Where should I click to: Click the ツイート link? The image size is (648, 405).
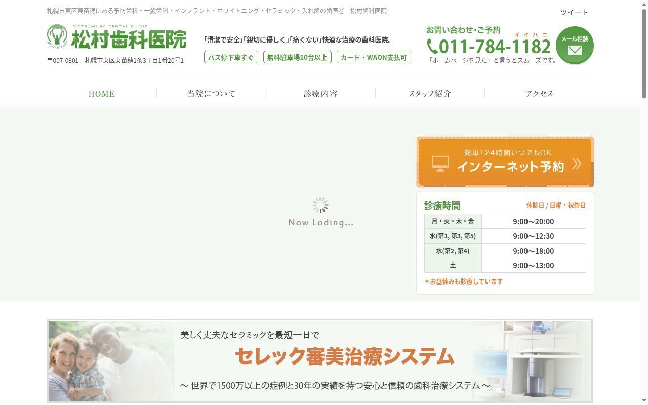(574, 12)
